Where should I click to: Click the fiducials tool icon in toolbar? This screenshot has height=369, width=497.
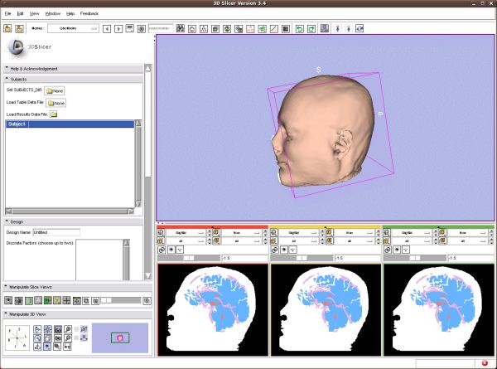click(250, 29)
